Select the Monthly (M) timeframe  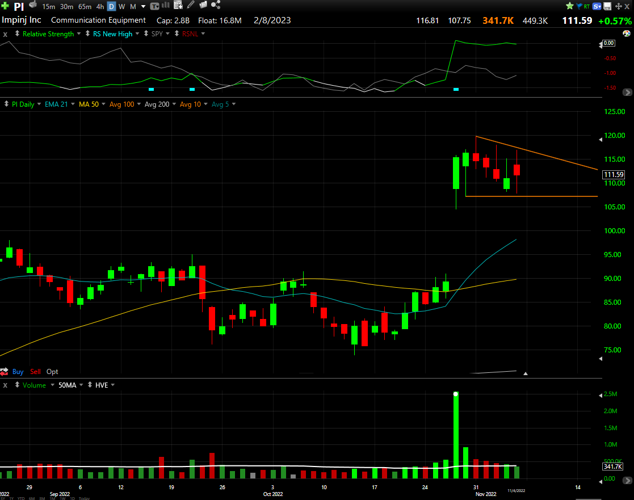133,6
